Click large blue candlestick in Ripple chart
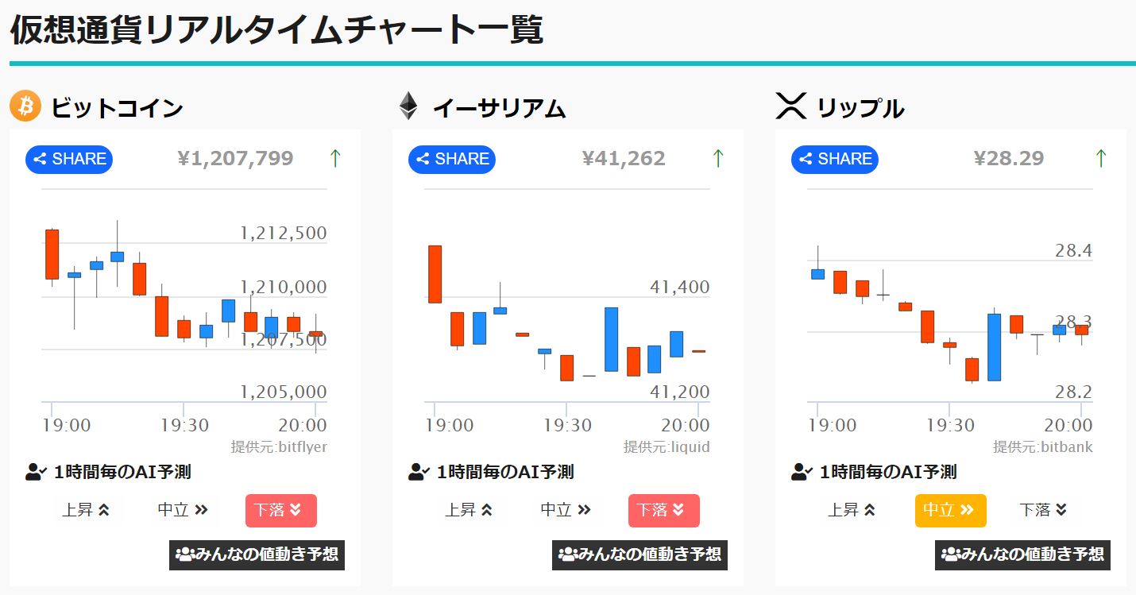The width and height of the screenshot is (1136, 595). pyautogui.click(x=994, y=347)
